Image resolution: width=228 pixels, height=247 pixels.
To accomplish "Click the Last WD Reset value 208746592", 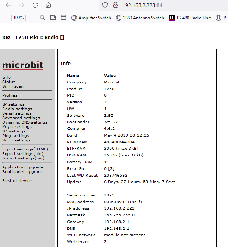I will click(115, 175).
